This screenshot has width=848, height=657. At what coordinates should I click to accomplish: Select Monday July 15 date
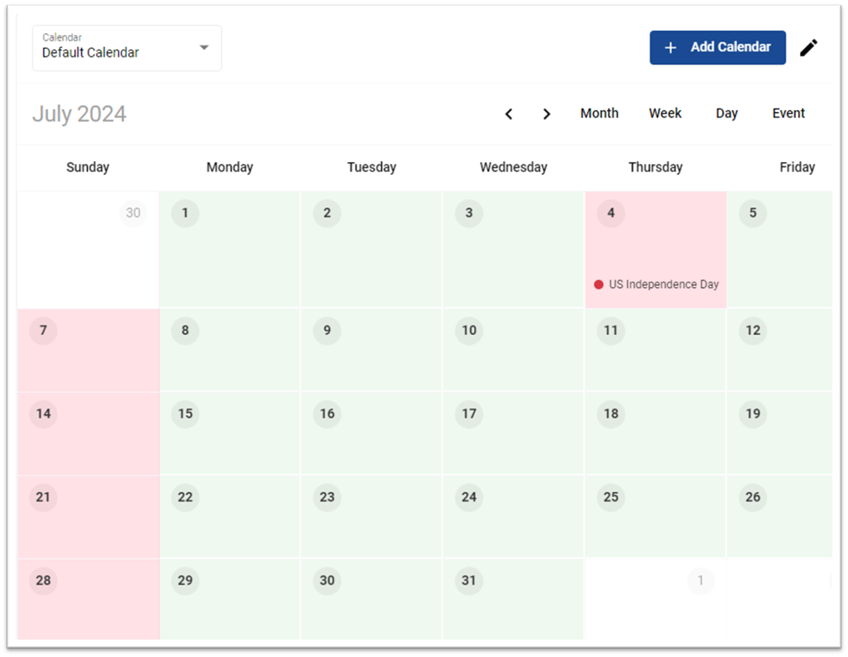(185, 413)
